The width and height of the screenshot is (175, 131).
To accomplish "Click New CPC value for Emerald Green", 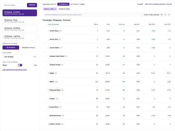I will (x=170, y=116).
